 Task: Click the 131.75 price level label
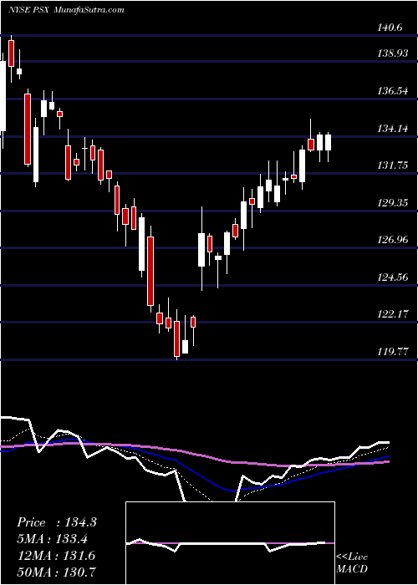click(x=393, y=165)
